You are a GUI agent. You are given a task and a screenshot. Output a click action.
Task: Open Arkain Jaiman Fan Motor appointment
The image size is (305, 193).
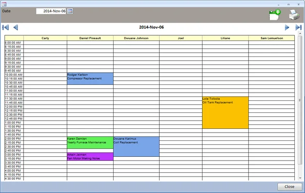(90, 156)
